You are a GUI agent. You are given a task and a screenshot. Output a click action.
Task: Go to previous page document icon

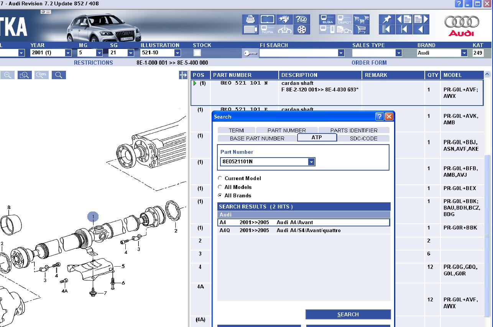point(404,19)
